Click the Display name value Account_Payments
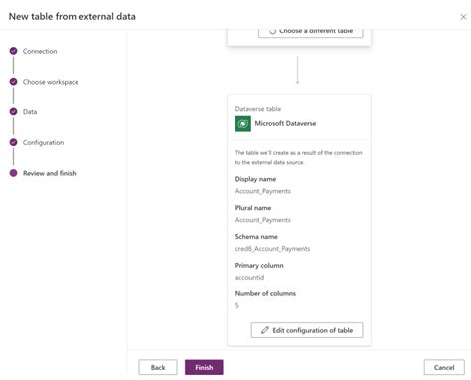Screen dimensions: 471x380 pyautogui.click(x=263, y=191)
